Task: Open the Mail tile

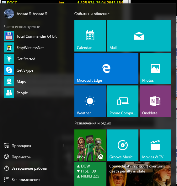Action: click(x=139, y=36)
